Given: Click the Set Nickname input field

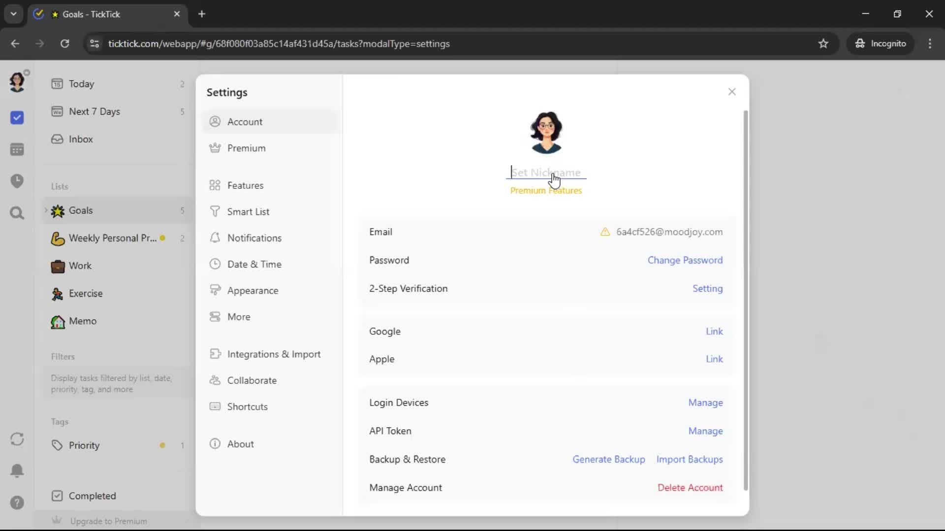Looking at the screenshot, I should [545, 173].
